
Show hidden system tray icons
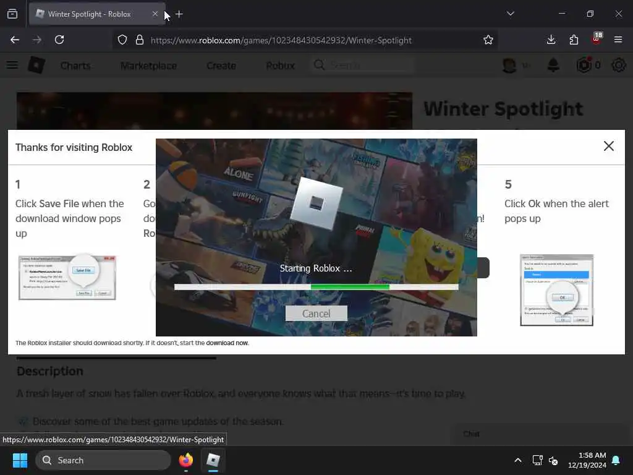pyautogui.click(x=518, y=460)
